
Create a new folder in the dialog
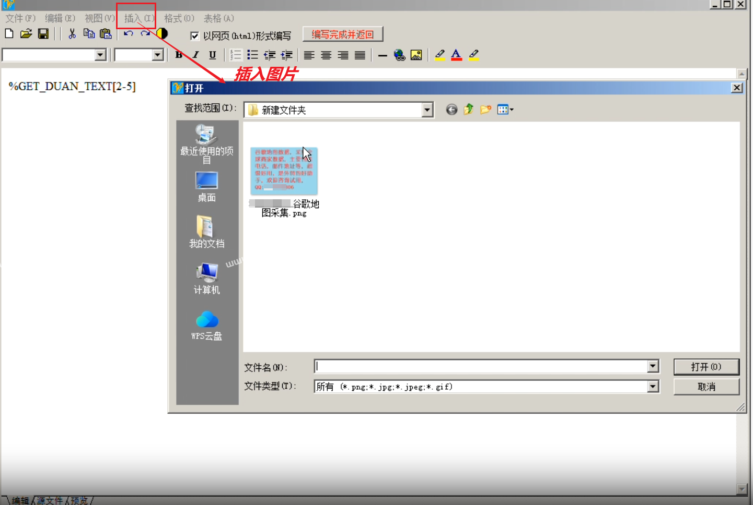(486, 109)
